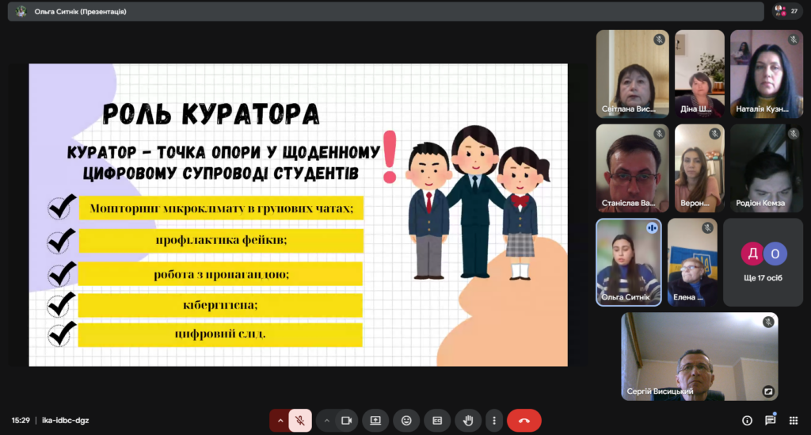Toggle the camera on or off
811x435 pixels.
tap(346, 420)
